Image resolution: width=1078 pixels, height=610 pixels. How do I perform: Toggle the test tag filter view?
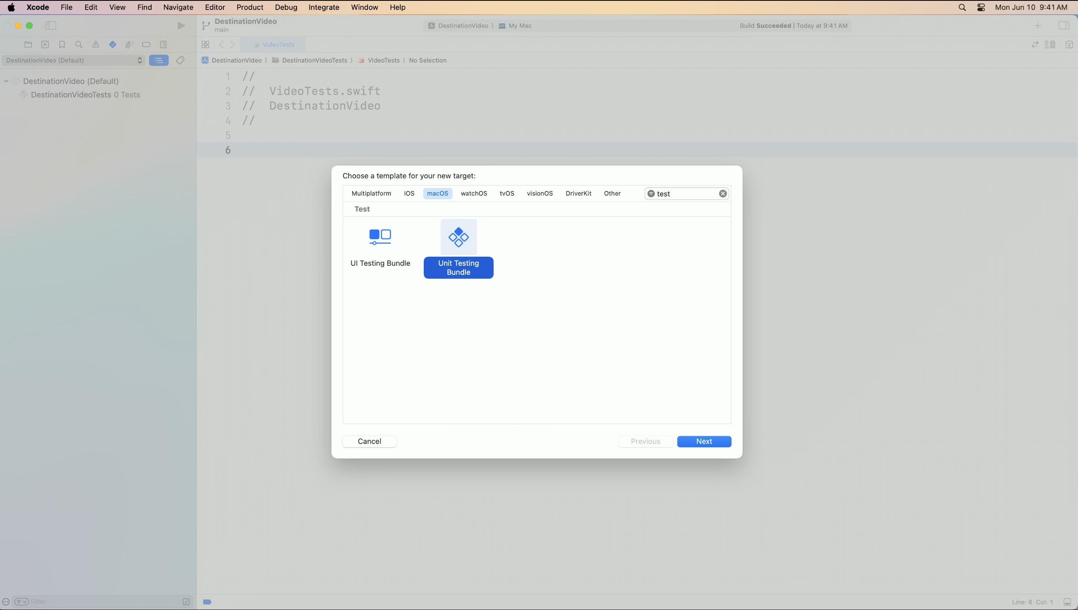(x=180, y=60)
